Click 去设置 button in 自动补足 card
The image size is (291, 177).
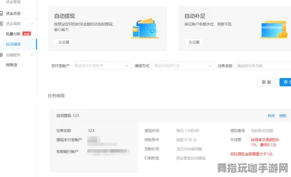(194, 42)
